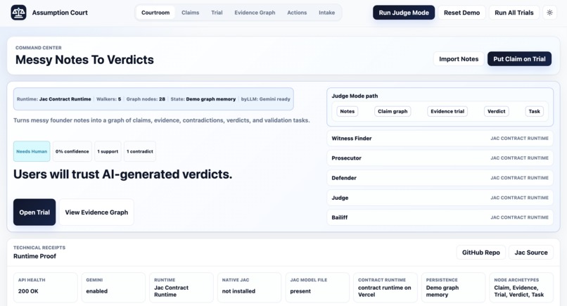
Task: Click the 0% confidence badge
Action: [x=72, y=151]
